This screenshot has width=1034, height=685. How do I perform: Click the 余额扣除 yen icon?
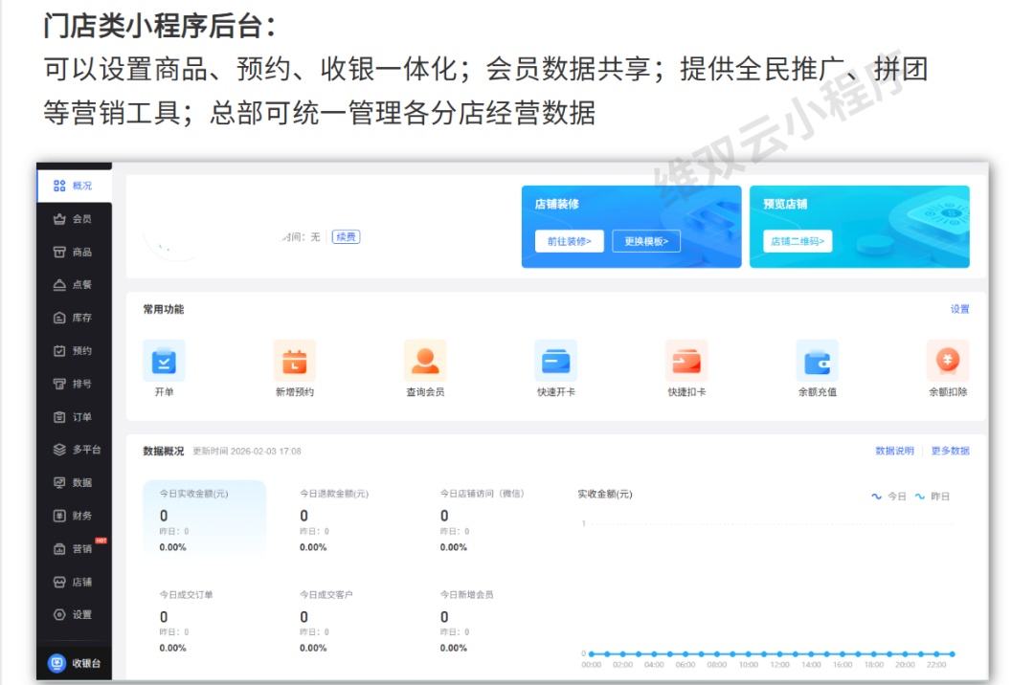[x=947, y=362]
